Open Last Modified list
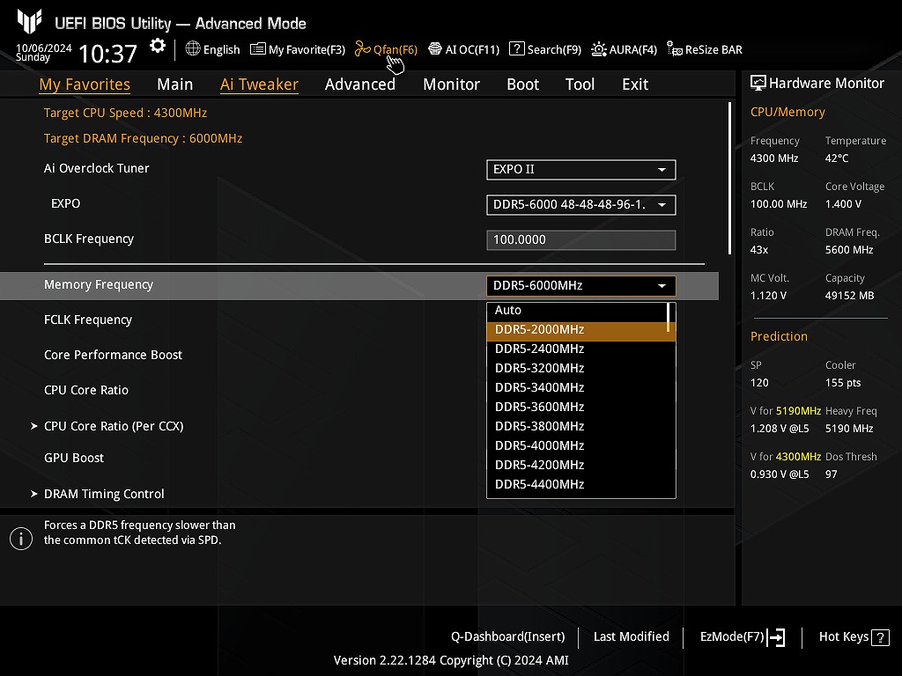This screenshot has width=902, height=676. 631,637
